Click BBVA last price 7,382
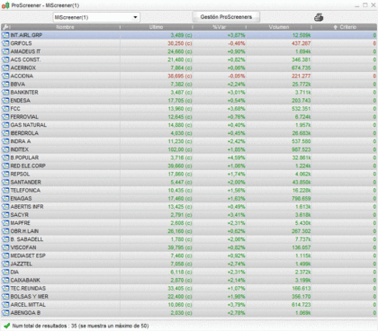Screen dimensions: 378x331 [x=181, y=85]
